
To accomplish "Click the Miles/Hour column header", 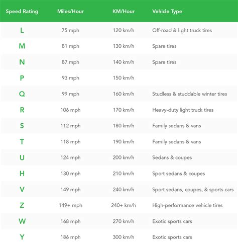I will coord(70,12).
